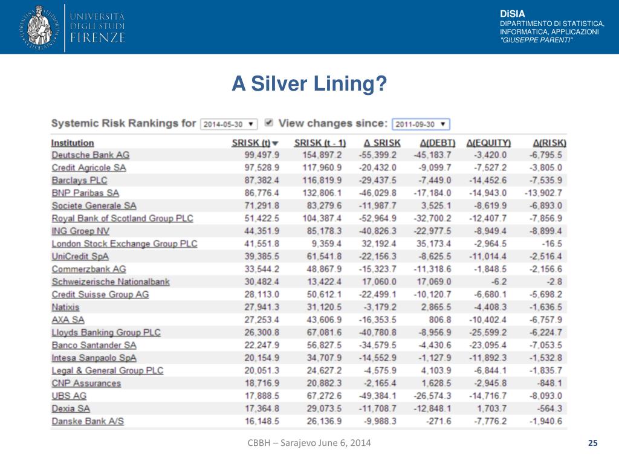Sort by the Δ(RISK) column header

549,143
